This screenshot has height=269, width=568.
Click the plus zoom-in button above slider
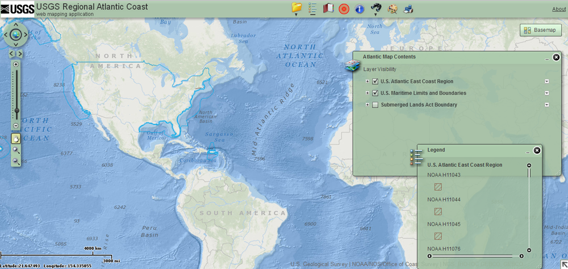coord(15,65)
